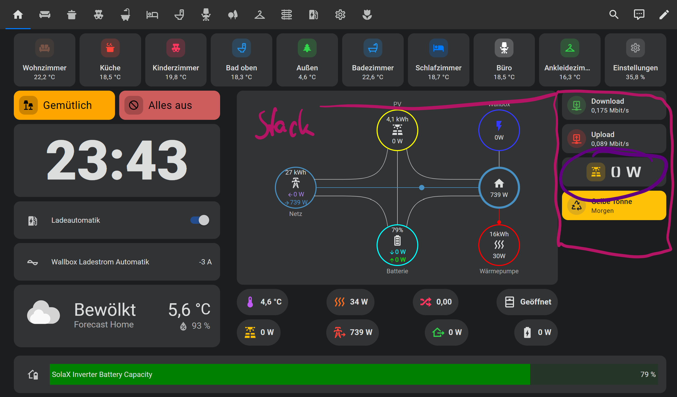Toggle the Ladeautomatik switch
Image resolution: width=677 pixels, height=397 pixels.
point(200,220)
